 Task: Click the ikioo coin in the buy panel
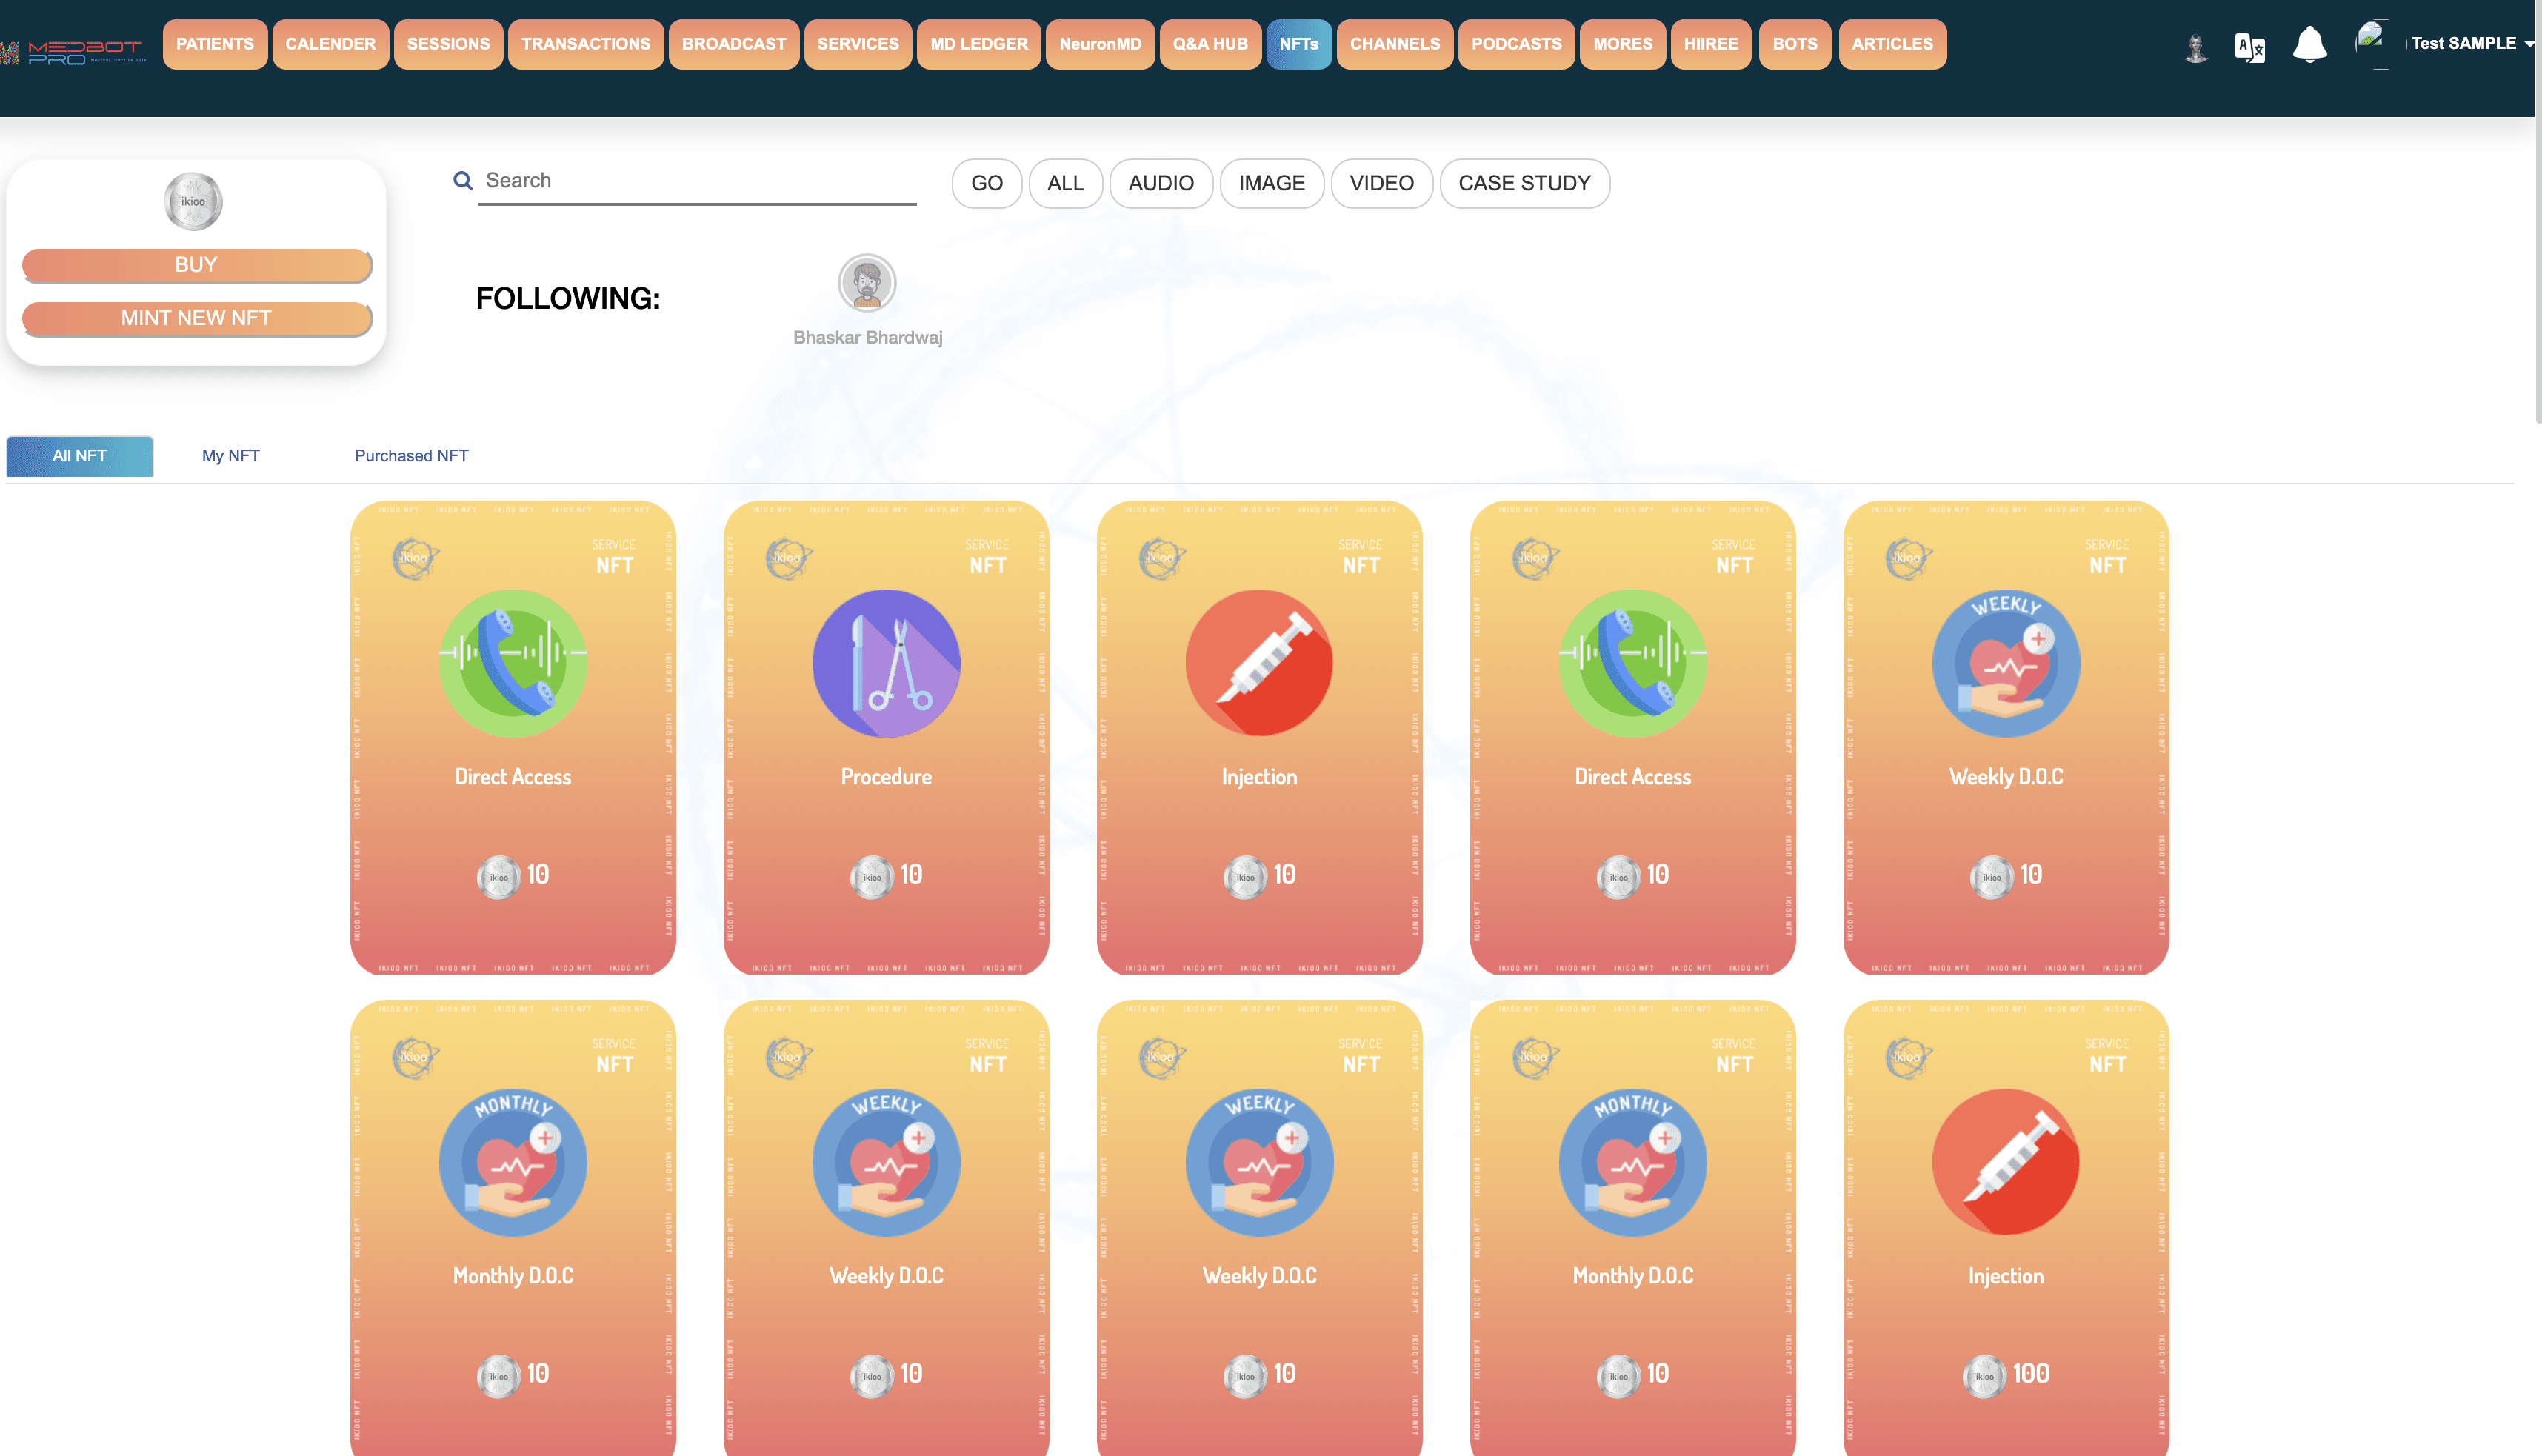click(x=193, y=201)
